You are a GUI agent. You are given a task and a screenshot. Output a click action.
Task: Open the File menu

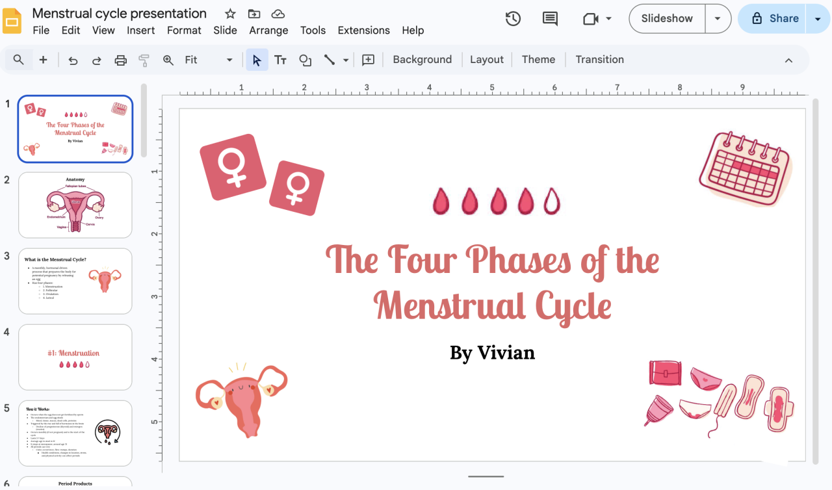pyautogui.click(x=41, y=30)
